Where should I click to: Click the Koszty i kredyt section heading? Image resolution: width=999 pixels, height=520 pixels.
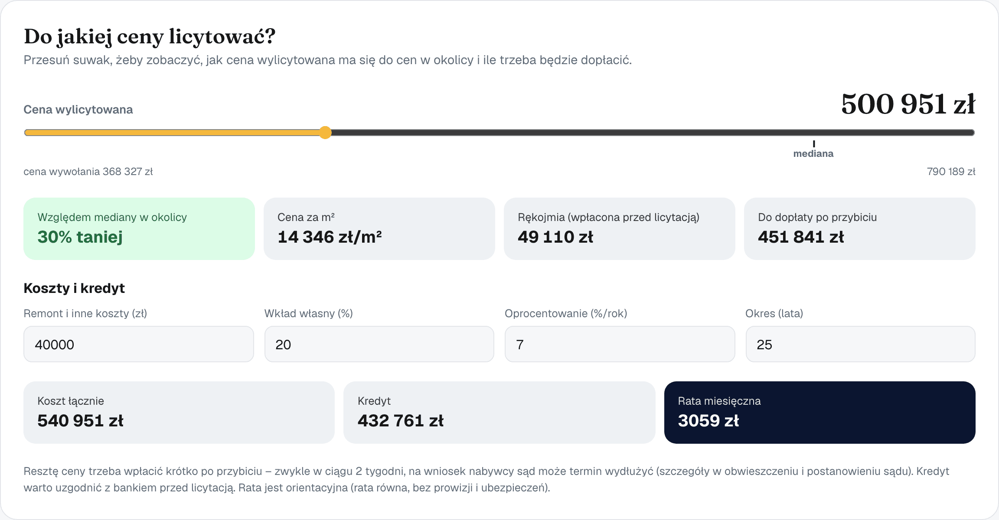[x=74, y=288]
